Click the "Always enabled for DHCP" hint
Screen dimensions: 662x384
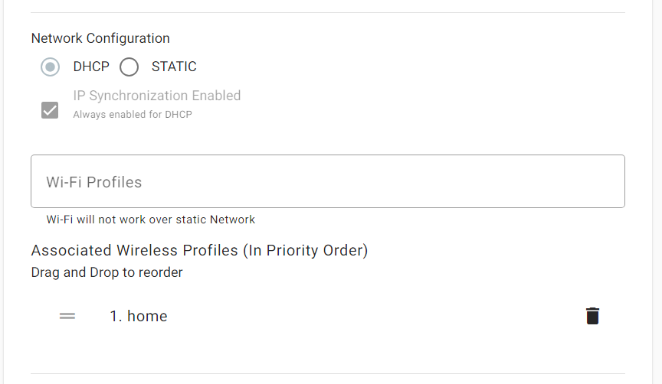coord(133,115)
